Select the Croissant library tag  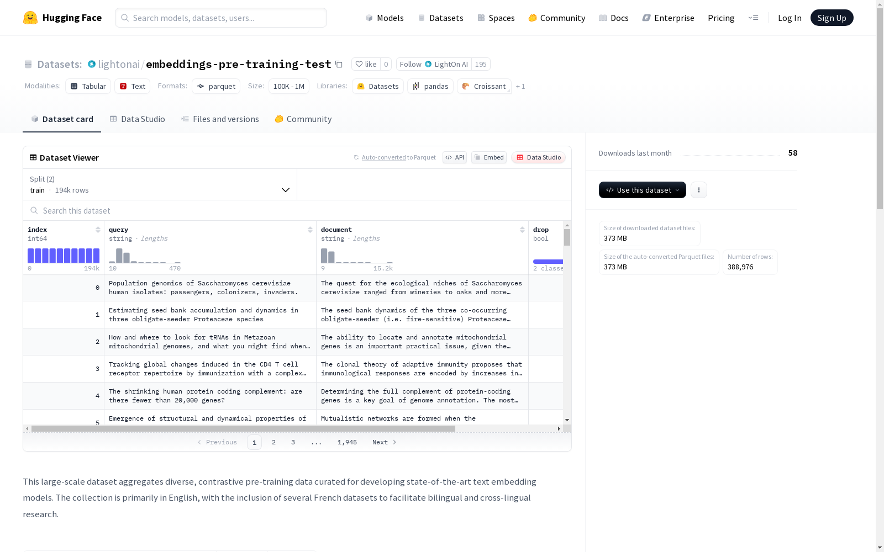[484, 86]
